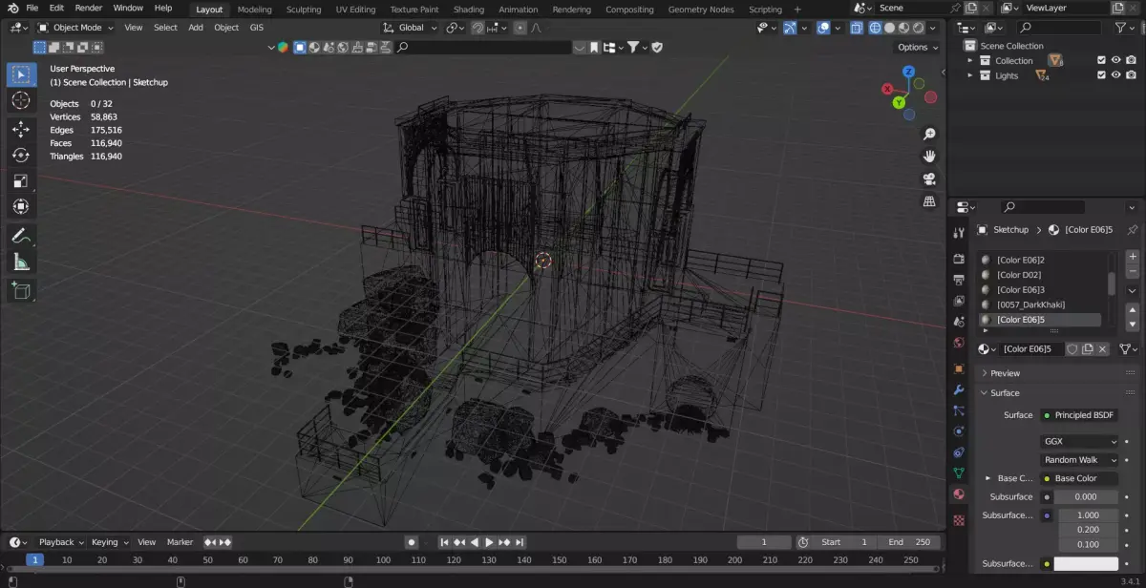Expand the Lights tree item

point(971,75)
